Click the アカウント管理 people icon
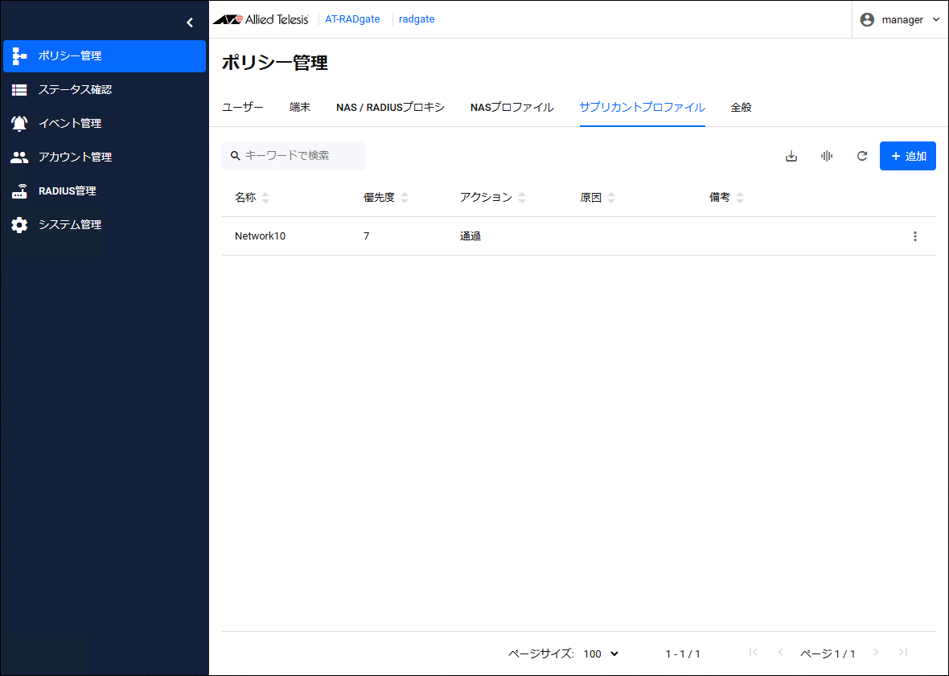Screen dimensions: 949x676 (19, 158)
